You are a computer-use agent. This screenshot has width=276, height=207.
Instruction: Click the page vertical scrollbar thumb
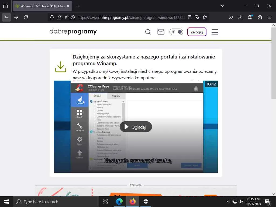click(274, 63)
